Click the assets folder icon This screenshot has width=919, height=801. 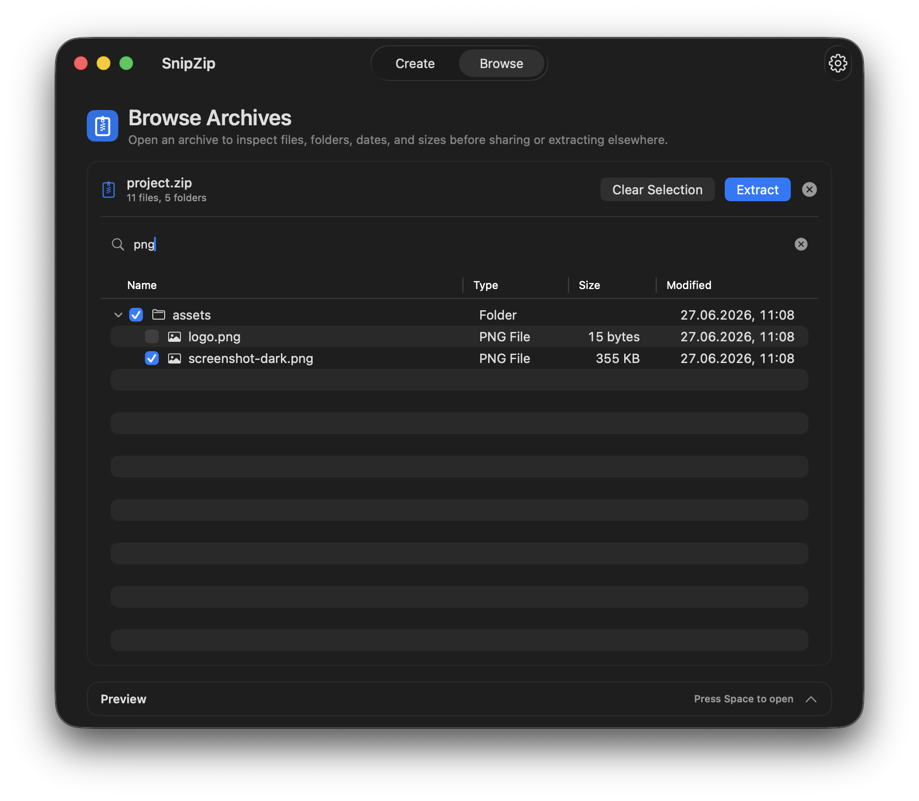coord(158,315)
